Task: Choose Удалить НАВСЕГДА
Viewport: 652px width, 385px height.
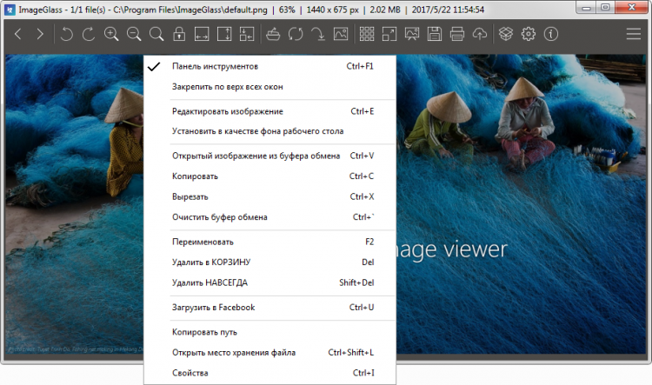Action: 269,282
